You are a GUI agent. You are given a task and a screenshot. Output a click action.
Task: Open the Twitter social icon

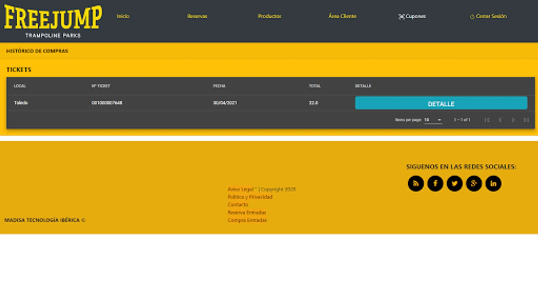click(454, 183)
